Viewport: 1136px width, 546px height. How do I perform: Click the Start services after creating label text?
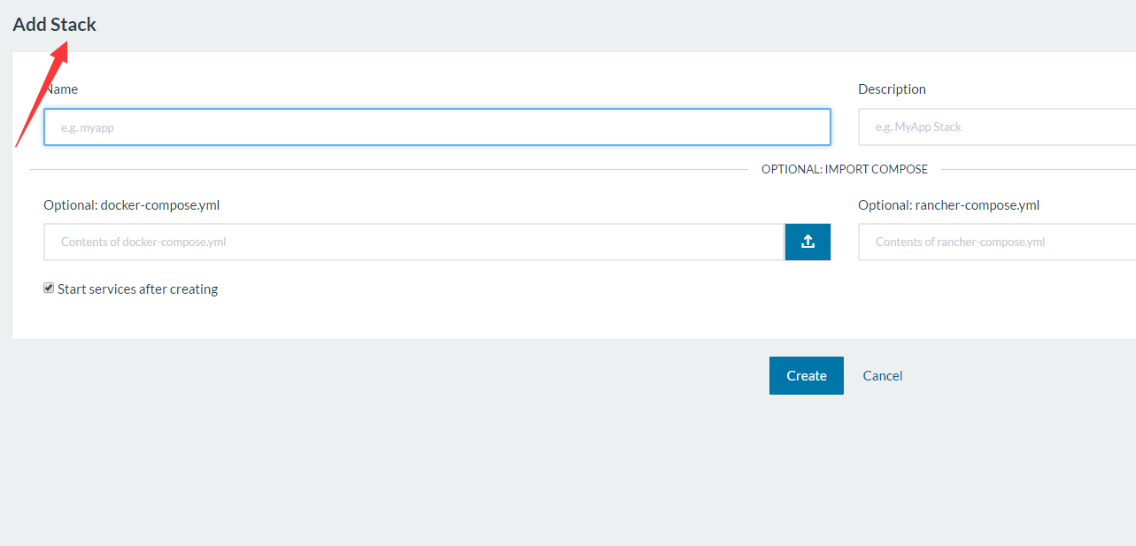coord(137,289)
